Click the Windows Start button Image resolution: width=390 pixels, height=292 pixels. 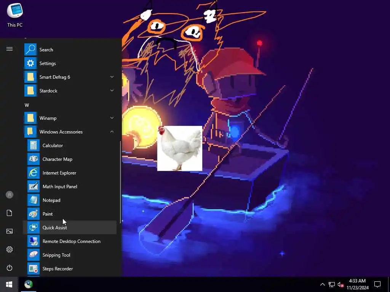click(x=9, y=284)
